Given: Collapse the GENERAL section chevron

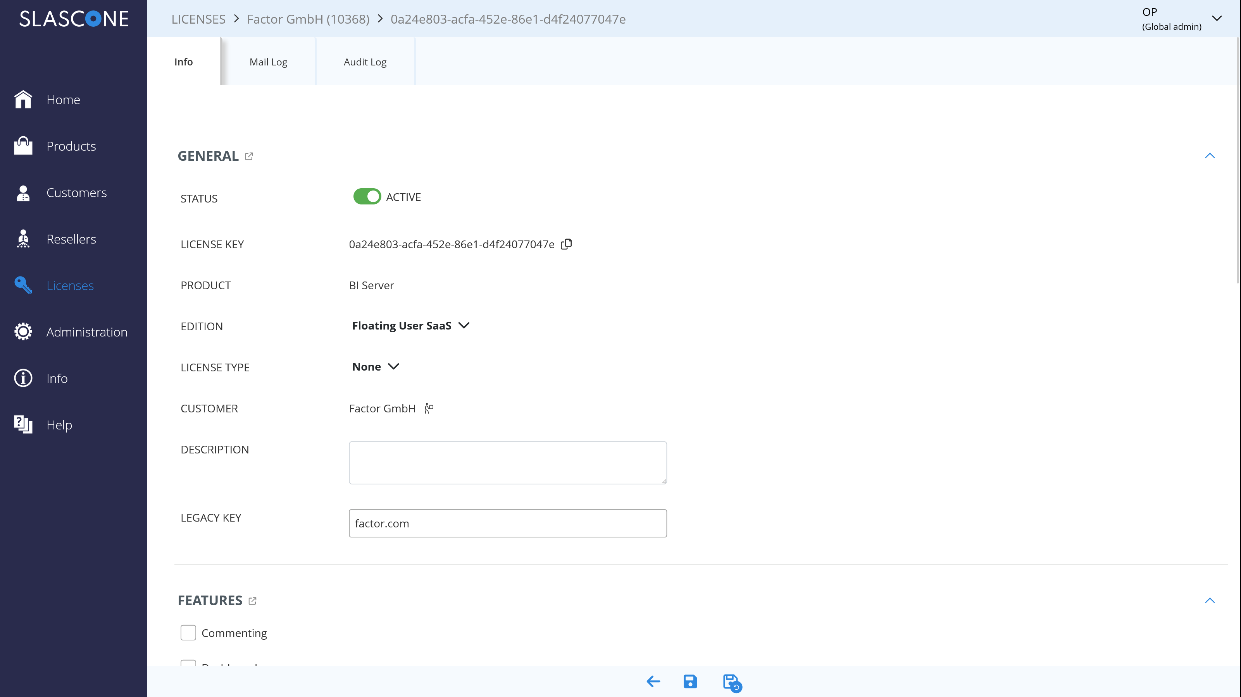Looking at the screenshot, I should click(x=1210, y=156).
